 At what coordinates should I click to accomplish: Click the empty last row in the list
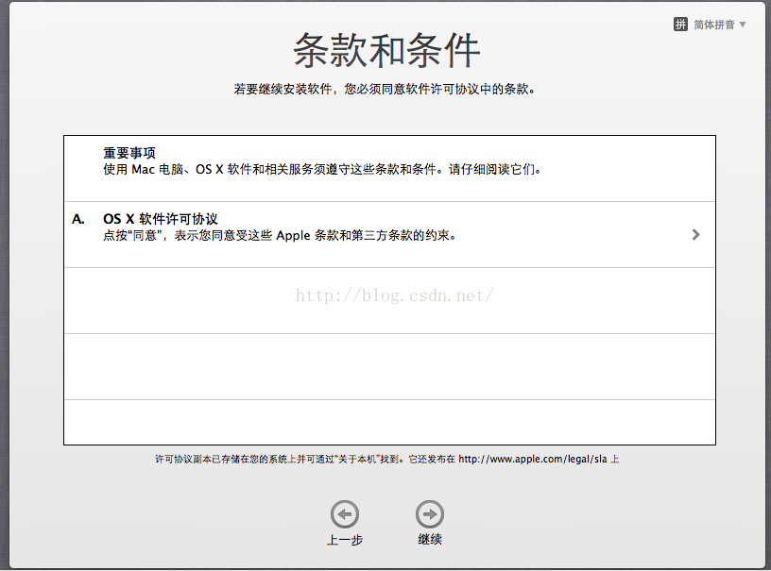click(x=389, y=421)
